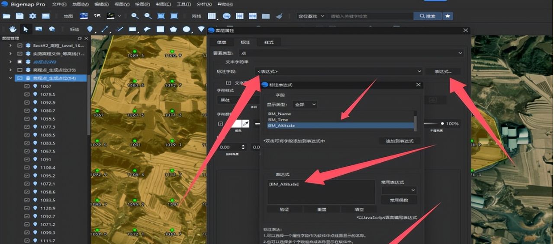
Task: Click the eyedropper color picker icon
Action: click(245, 124)
